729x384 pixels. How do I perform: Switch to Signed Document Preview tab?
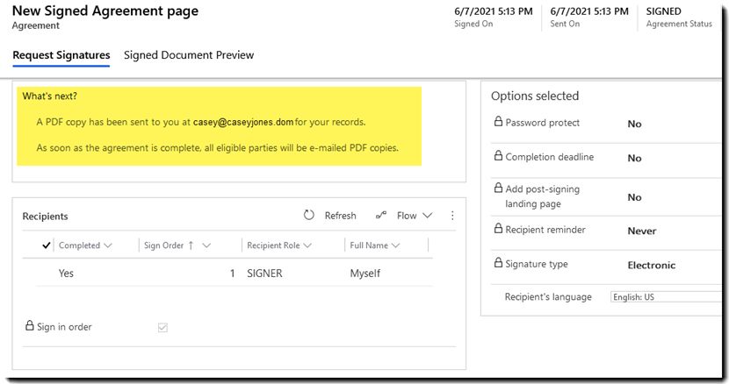tap(189, 55)
